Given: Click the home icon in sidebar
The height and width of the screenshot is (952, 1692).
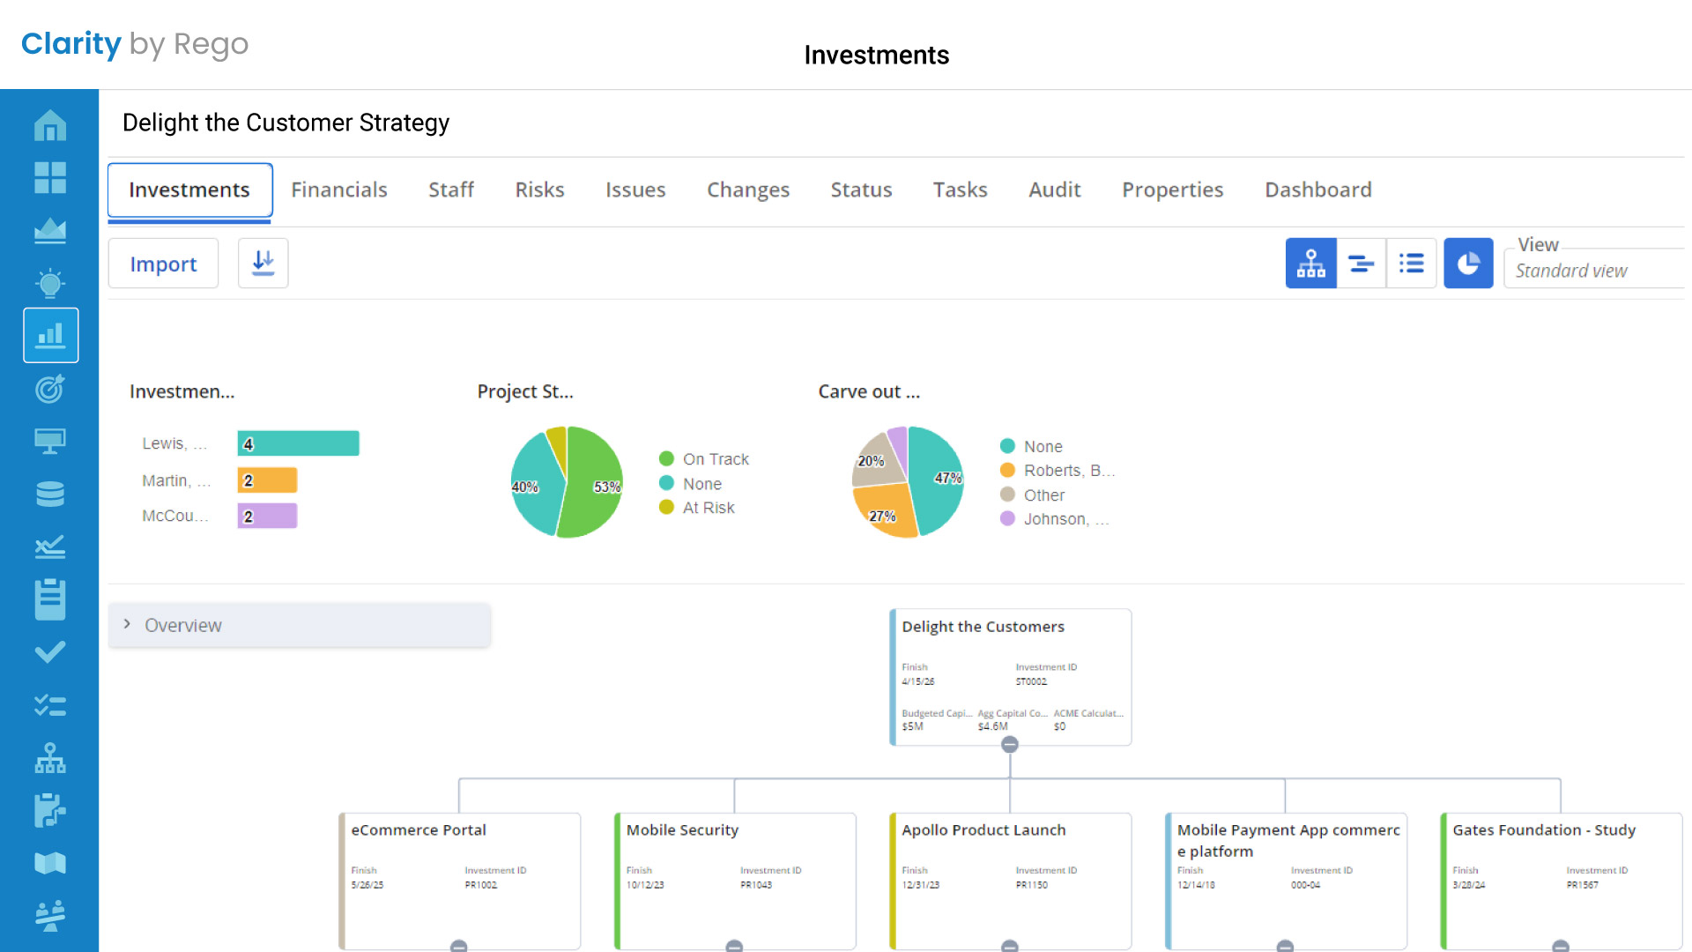Looking at the screenshot, I should click(x=50, y=125).
